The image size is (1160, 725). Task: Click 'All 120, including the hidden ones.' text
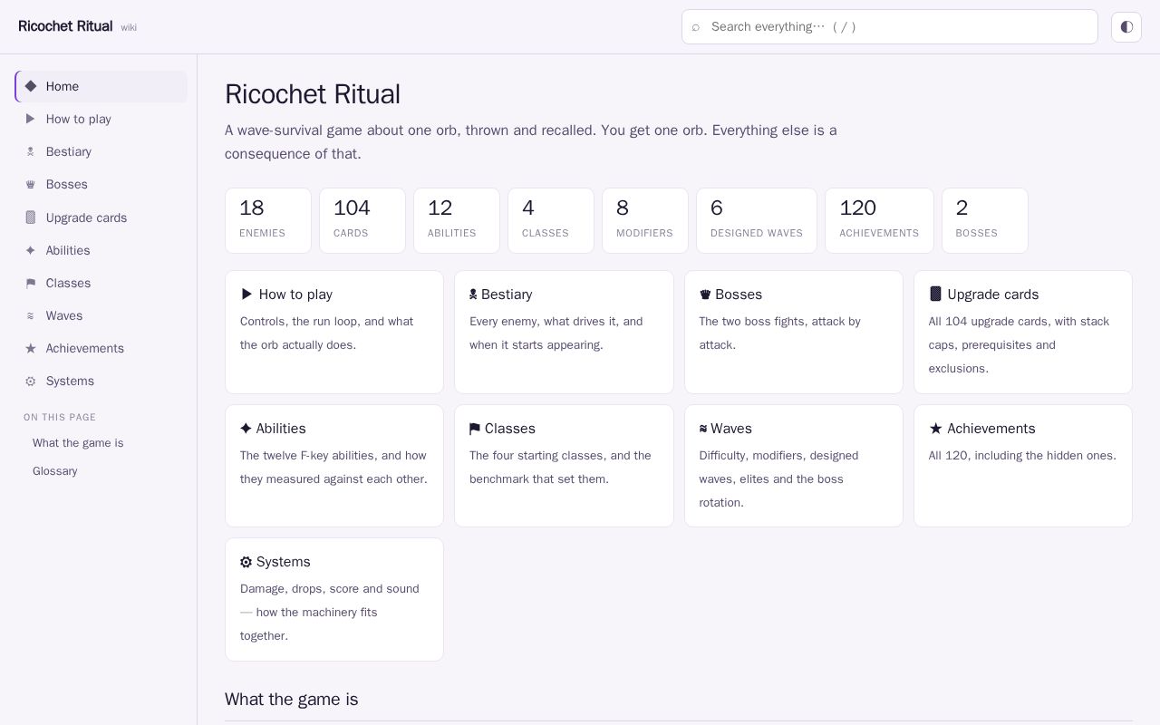(x=1022, y=456)
